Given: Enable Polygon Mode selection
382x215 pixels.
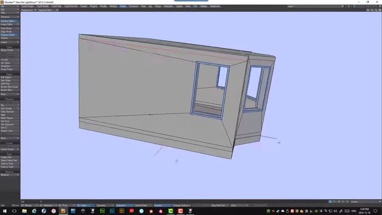Looking at the screenshot, I should point(10,35).
